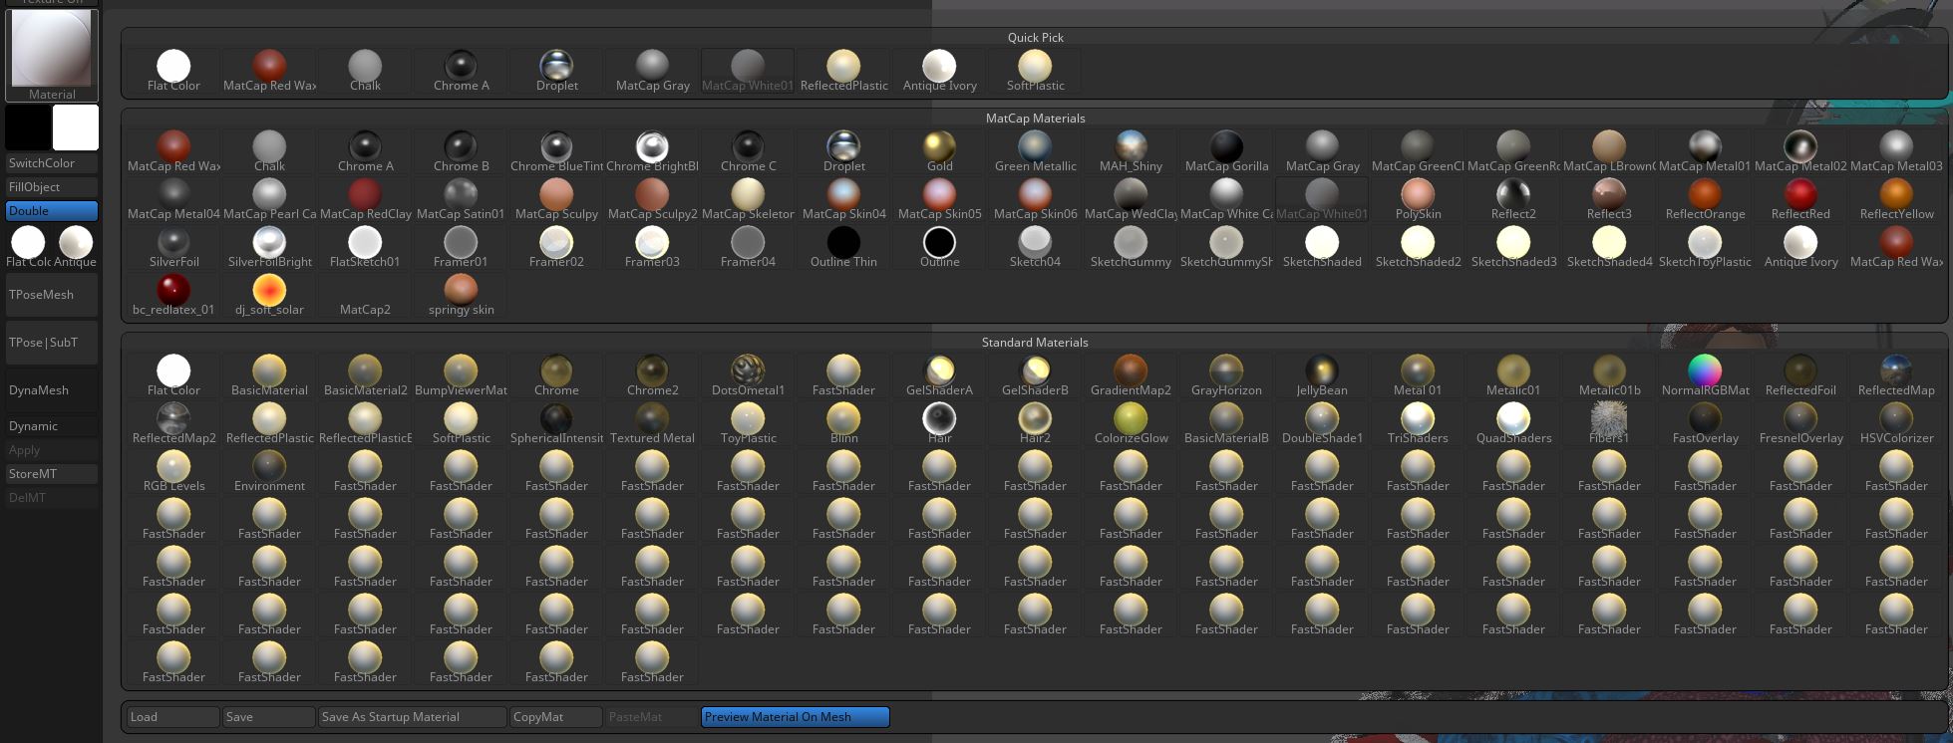Viewport: 1953px width, 743px height.
Task: Choose the Chrome B MatCap material
Action: click(461, 151)
